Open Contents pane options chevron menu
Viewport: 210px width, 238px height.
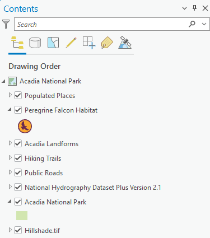(x=184, y=8)
